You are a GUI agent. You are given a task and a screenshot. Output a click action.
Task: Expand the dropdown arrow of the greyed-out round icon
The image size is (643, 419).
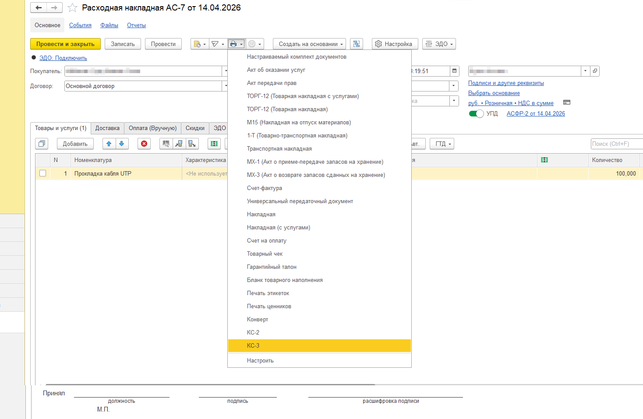coord(260,44)
